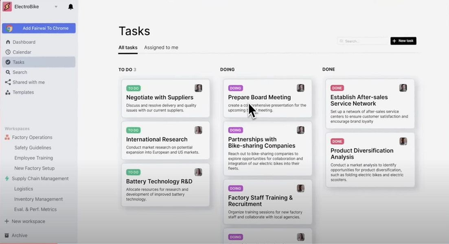
Task: Open New Factory Setup page
Action: tap(34, 168)
